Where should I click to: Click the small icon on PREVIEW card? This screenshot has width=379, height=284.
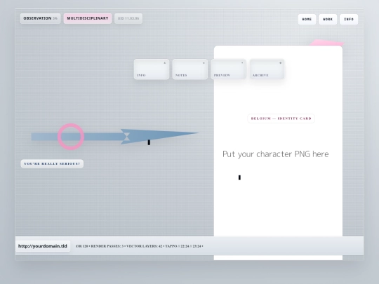(x=242, y=63)
